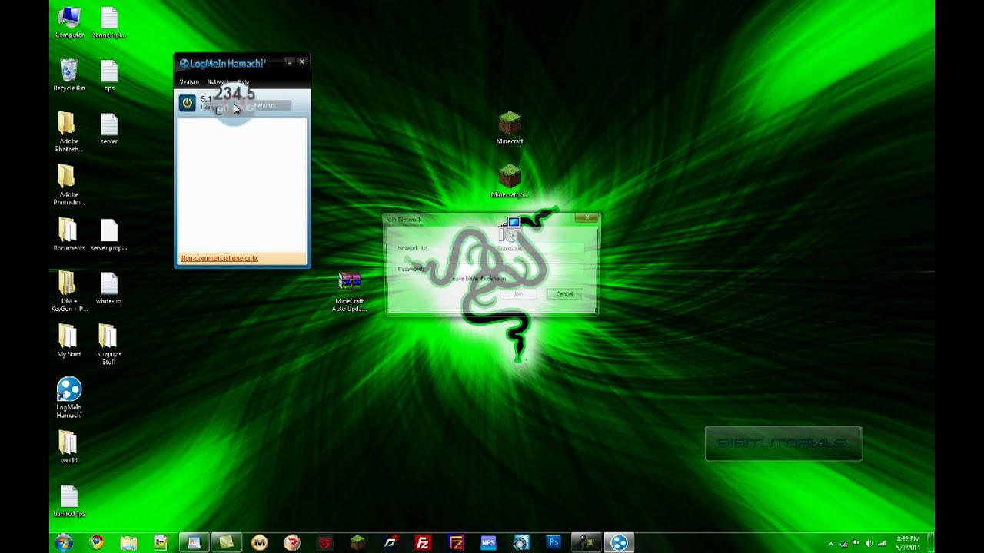The width and height of the screenshot is (984, 553).
Task: Select the banned-players file on desktop
Action: (109, 23)
